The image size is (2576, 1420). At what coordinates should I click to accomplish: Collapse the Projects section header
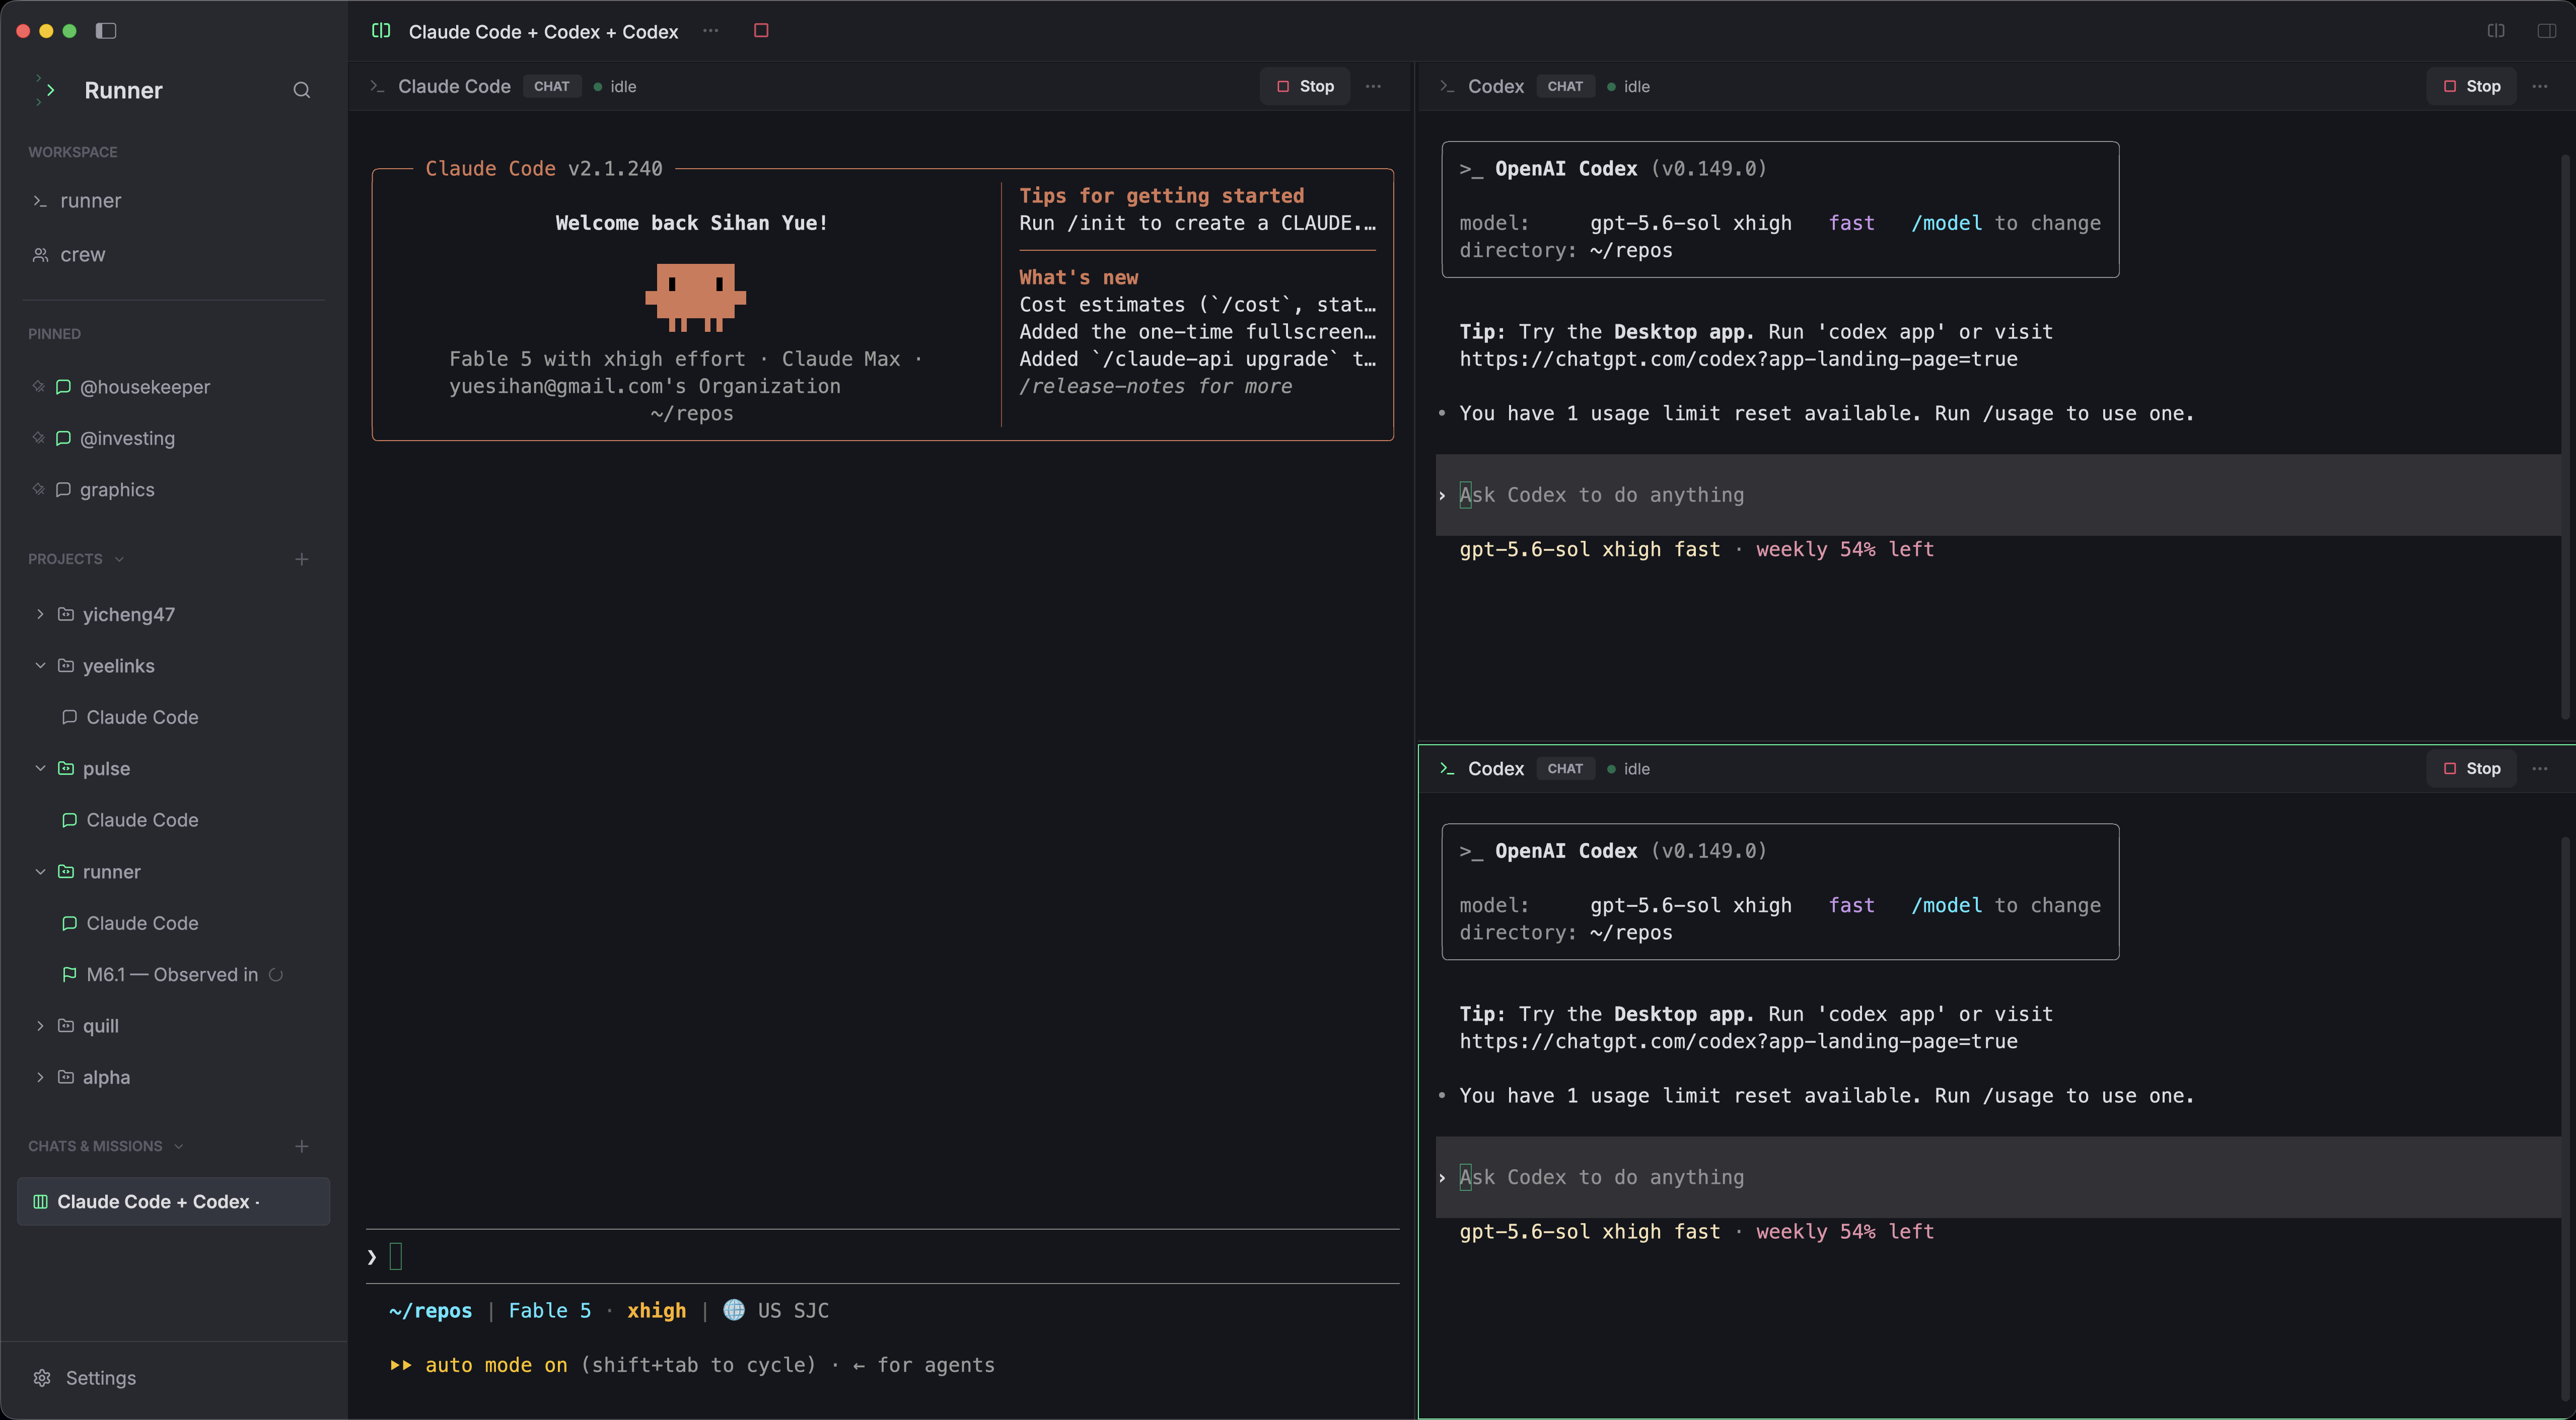[76, 559]
